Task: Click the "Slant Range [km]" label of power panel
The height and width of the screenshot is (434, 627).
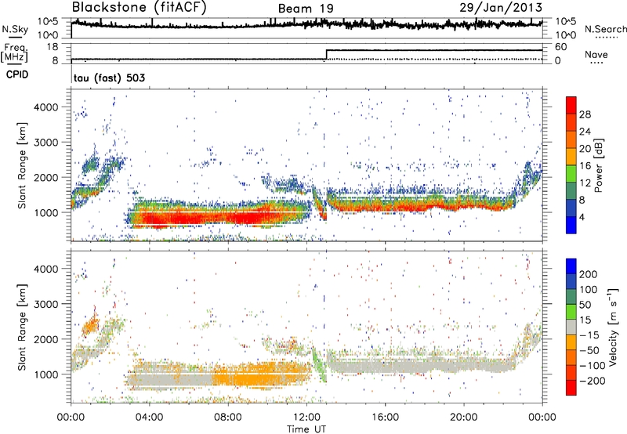Action: (22, 165)
